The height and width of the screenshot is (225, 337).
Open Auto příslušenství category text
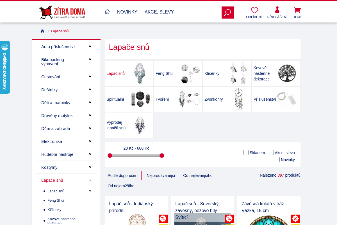pos(58,46)
